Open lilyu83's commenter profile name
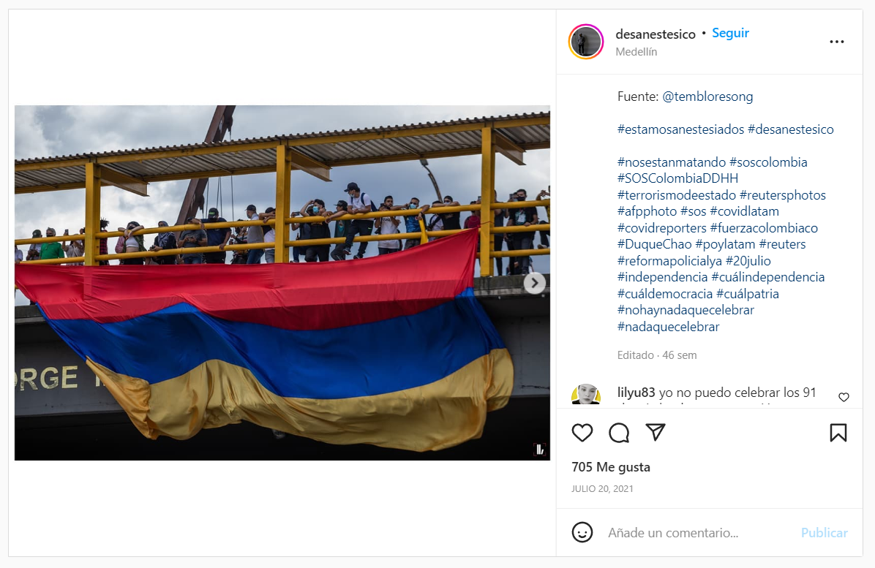The height and width of the screenshot is (568, 875). pyautogui.click(x=636, y=393)
